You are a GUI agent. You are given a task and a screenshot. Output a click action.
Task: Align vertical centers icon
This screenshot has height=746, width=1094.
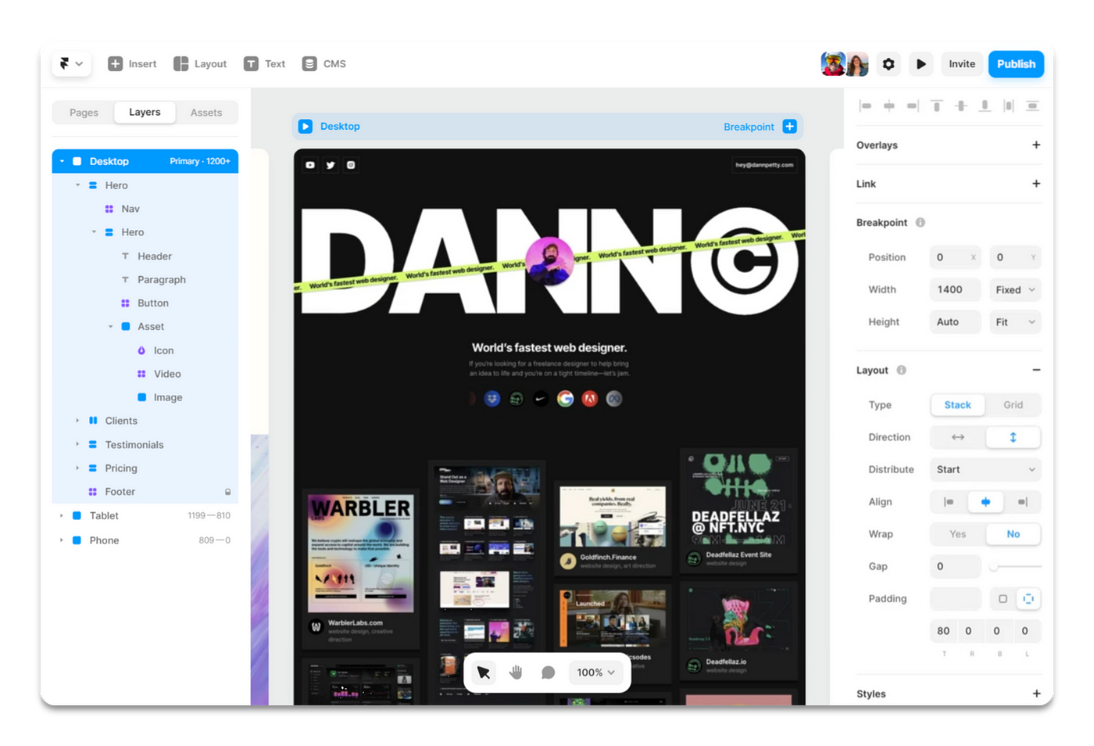click(x=961, y=106)
